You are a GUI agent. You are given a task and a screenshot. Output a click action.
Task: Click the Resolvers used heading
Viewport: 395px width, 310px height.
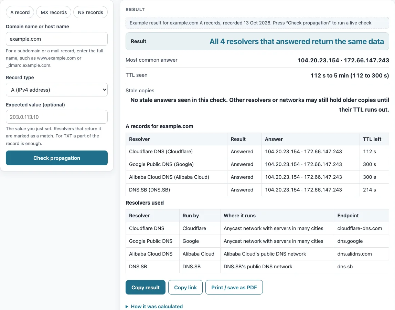coord(145,203)
